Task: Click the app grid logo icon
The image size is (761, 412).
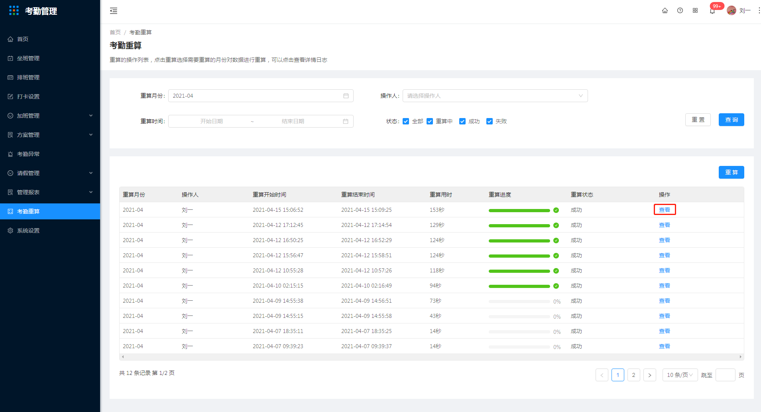Action: point(14,10)
